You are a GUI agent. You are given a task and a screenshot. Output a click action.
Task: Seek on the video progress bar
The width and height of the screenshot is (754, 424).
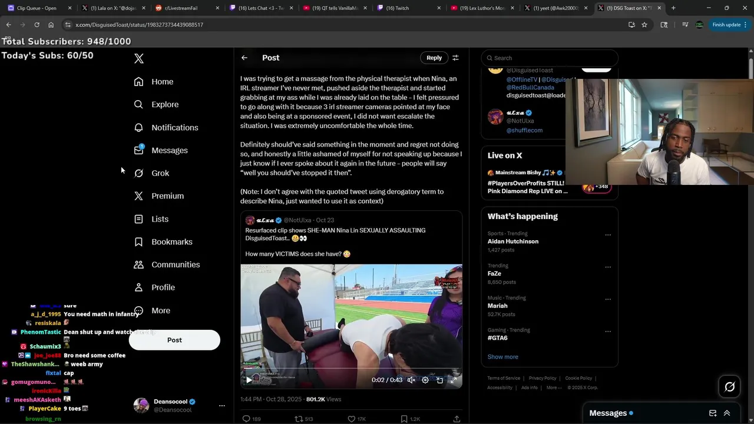[351, 369]
